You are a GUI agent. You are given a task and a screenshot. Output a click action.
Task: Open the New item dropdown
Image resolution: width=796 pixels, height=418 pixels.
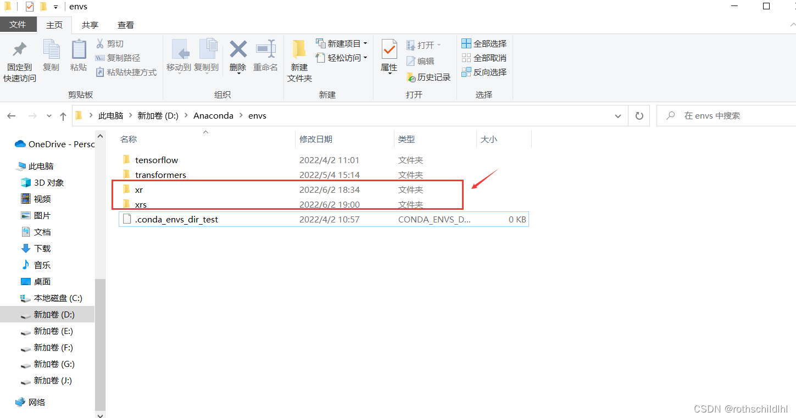click(x=342, y=43)
